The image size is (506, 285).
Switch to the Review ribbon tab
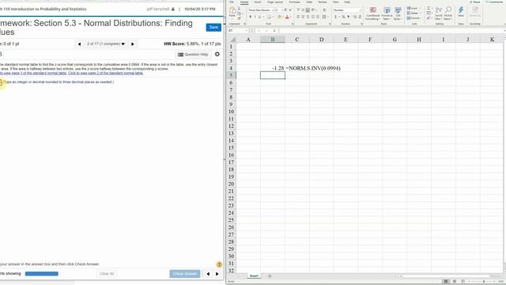coord(323,2)
